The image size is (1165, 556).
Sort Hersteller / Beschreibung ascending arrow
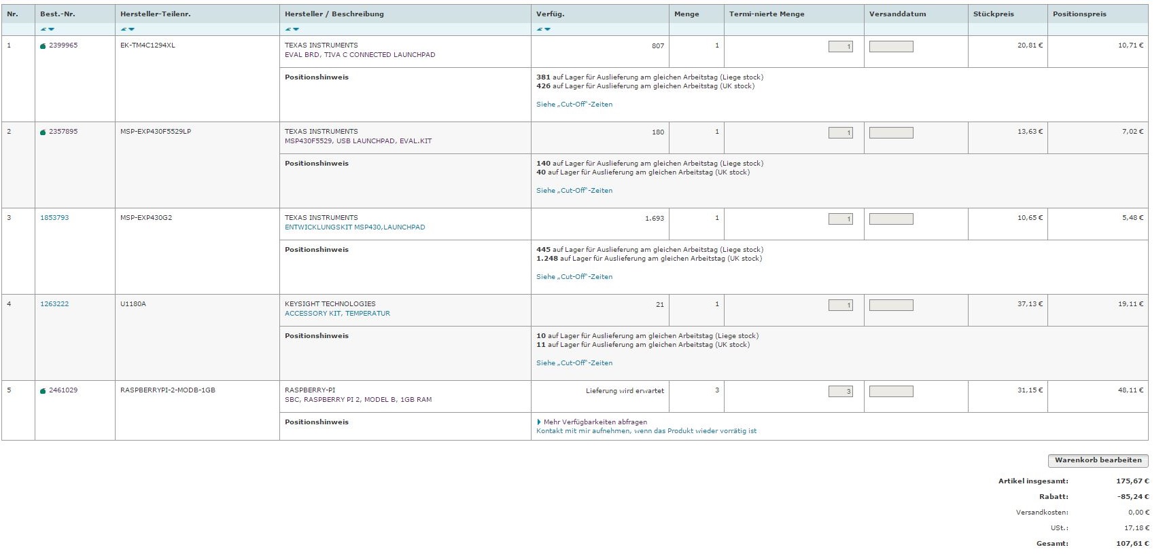click(288, 29)
